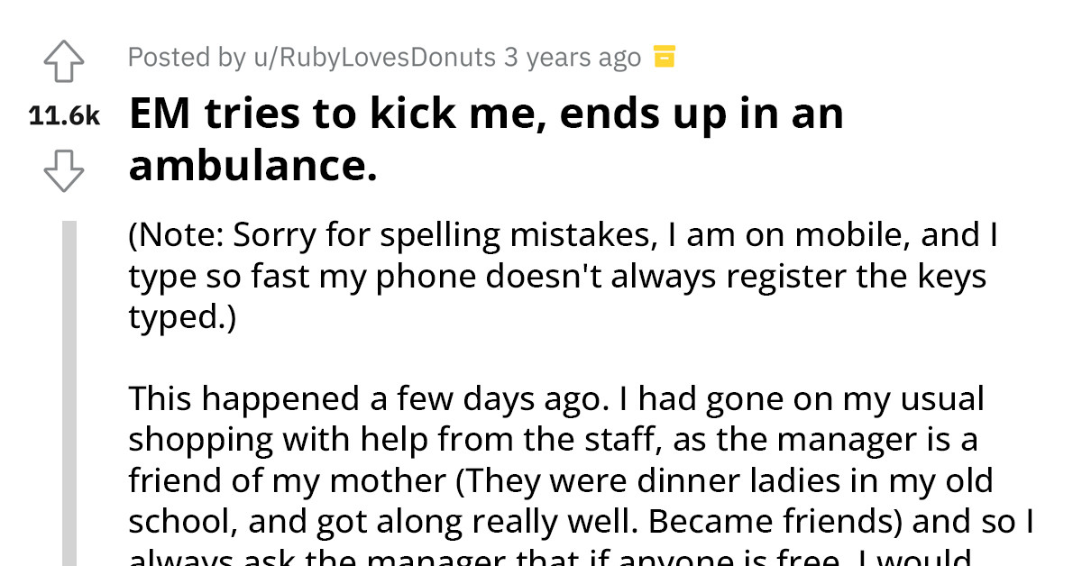Click the "11.6k" vote count
Image resolution: width=1082 pixels, height=566 pixels.
pos(63,114)
